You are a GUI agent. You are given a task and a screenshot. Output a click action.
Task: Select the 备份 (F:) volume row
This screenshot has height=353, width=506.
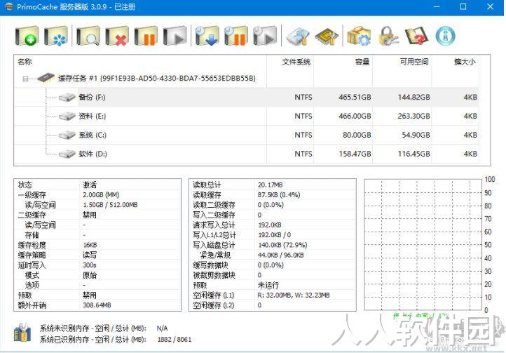[x=247, y=97]
